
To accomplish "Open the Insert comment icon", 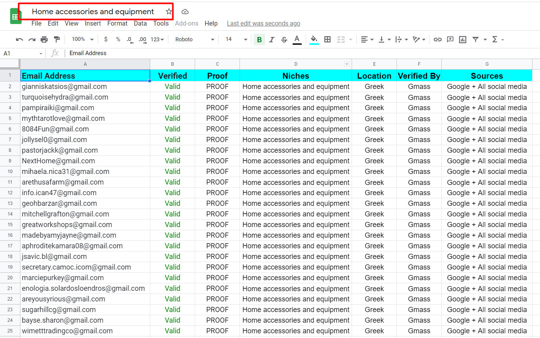I will coord(450,39).
